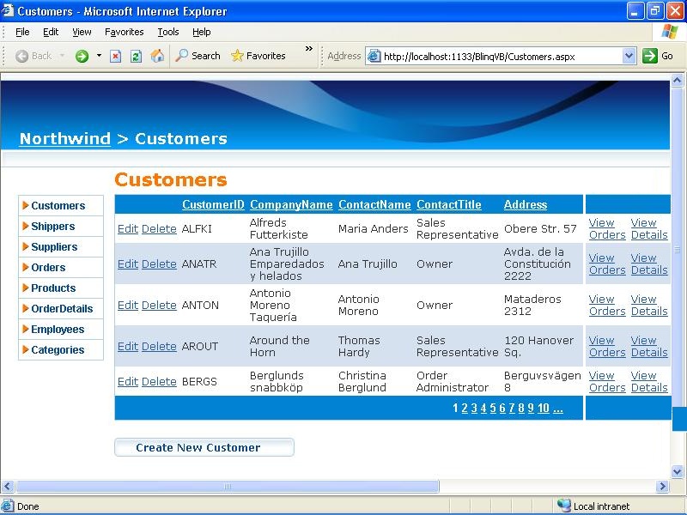Delete the ANATR customer row
This screenshot has width=687, height=515.
pyautogui.click(x=159, y=264)
